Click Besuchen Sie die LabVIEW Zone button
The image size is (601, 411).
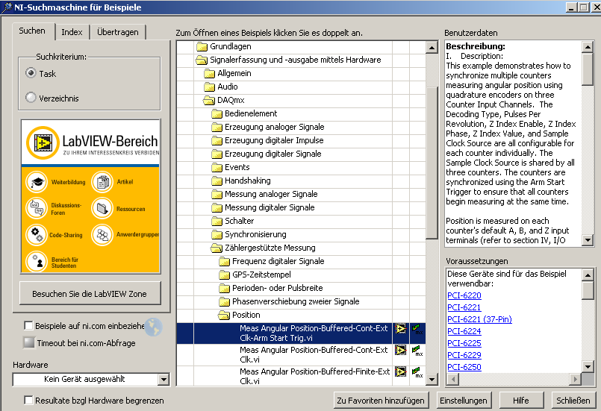point(90,294)
